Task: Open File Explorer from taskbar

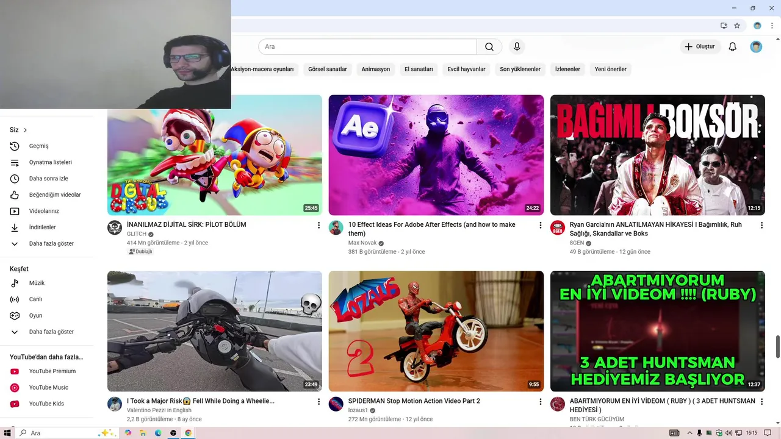Action: point(143,433)
